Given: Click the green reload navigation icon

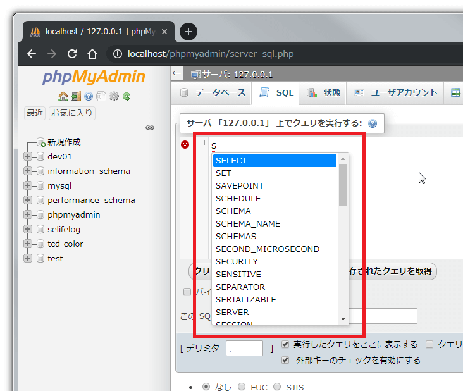Looking at the screenshot, I should coord(127,96).
